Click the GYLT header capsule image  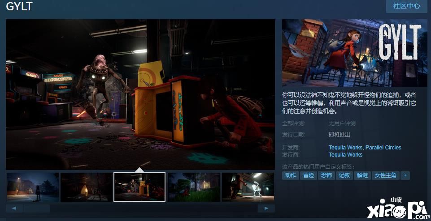pos(355,53)
